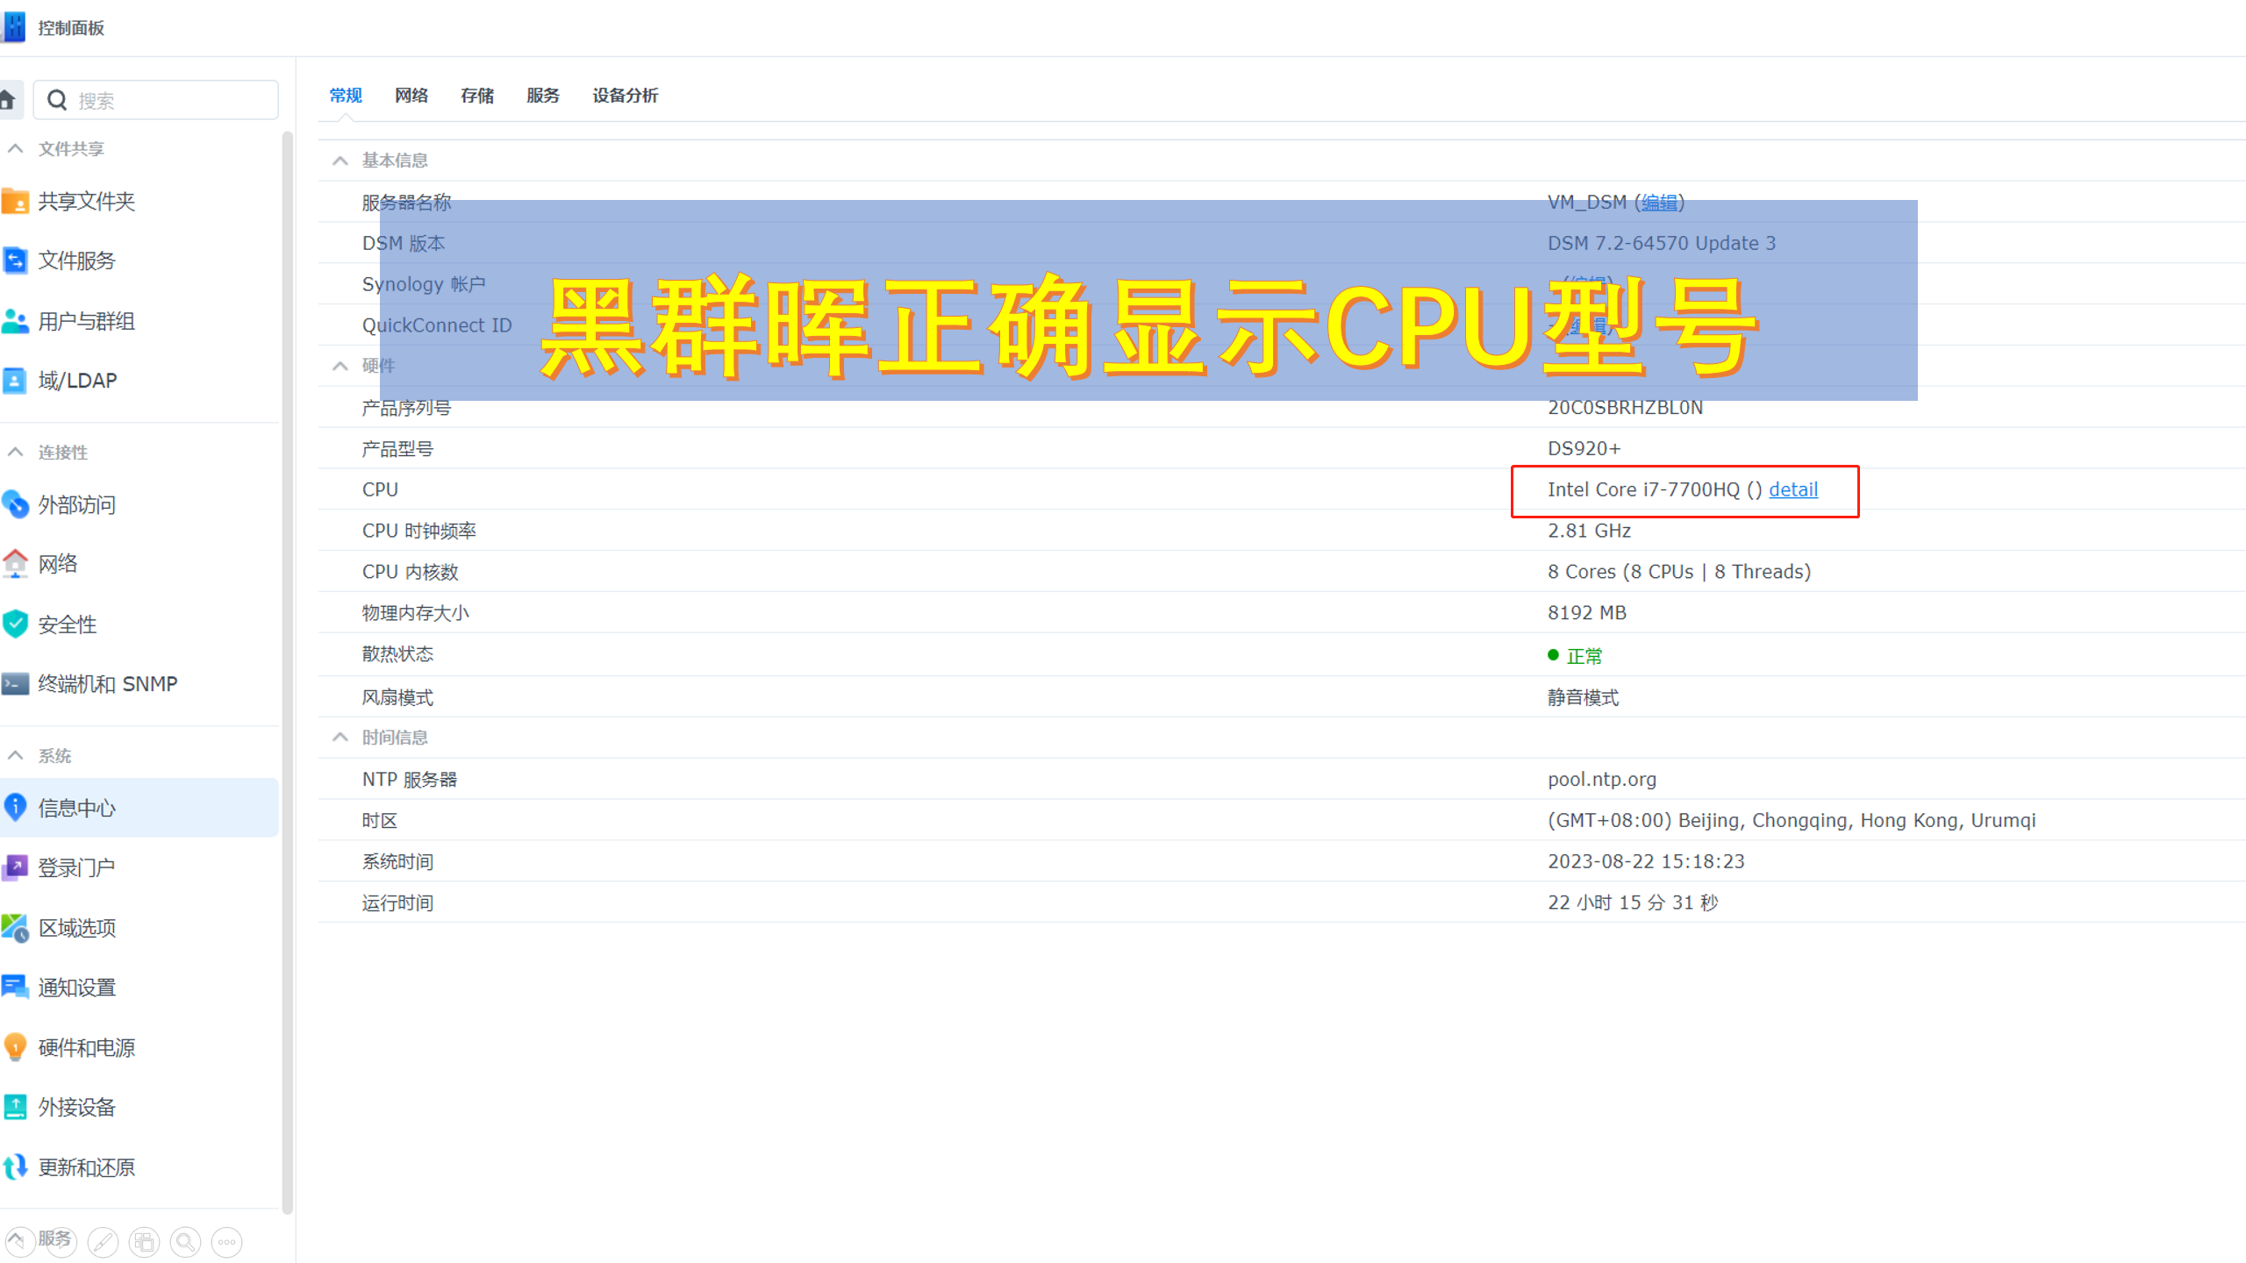Collapse the 文件共享 sidebar section
2246x1263 pixels.
click(15, 149)
